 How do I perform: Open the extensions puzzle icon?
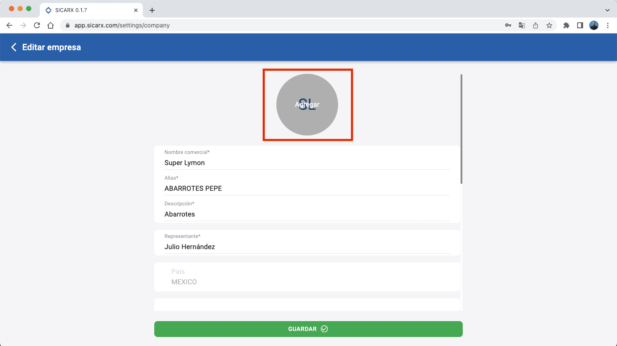click(566, 25)
